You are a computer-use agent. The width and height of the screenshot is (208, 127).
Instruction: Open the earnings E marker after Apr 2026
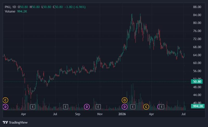[x=161, y=107]
